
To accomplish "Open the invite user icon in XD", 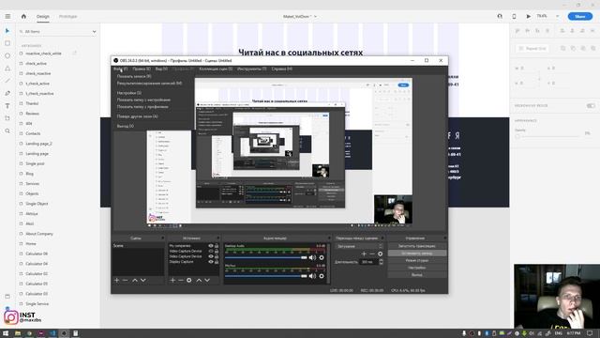I will tap(500, 17).
